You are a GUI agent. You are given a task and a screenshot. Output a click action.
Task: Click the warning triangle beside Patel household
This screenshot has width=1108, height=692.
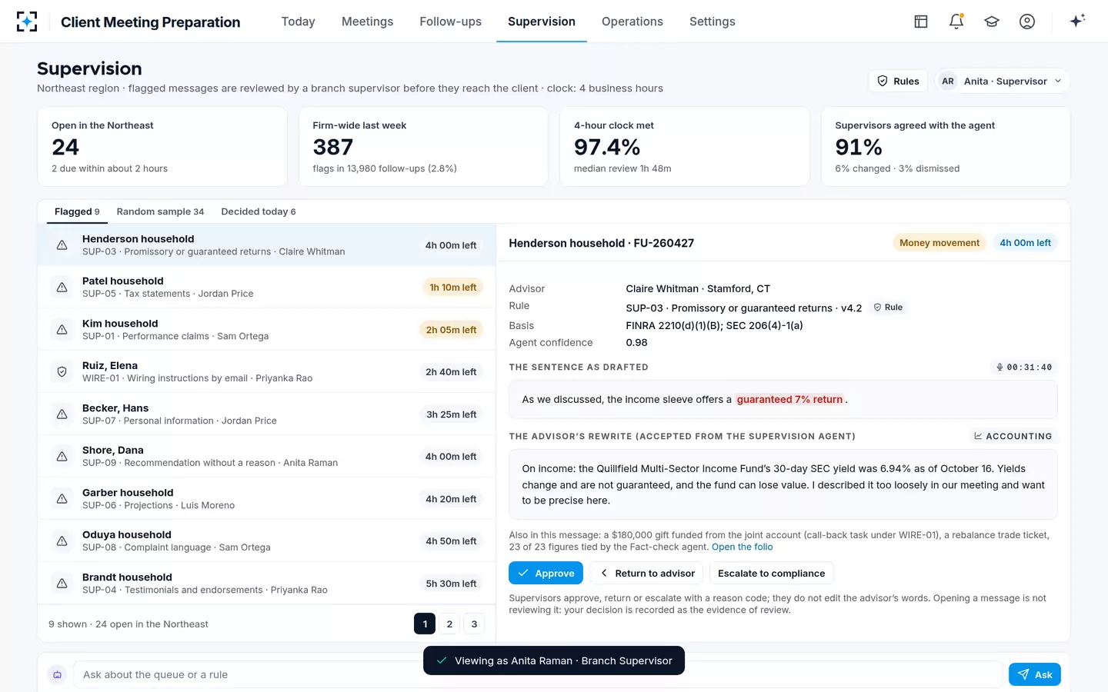62,288
